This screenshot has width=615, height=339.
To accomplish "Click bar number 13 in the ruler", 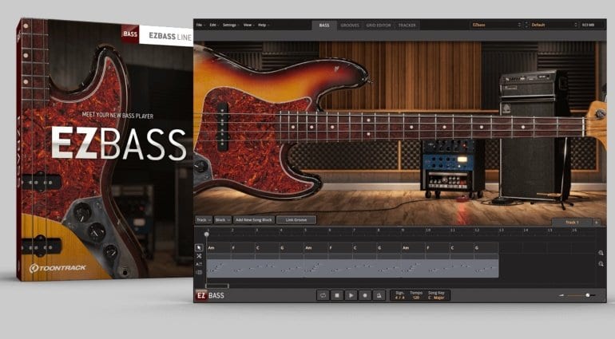I will pyautogui.click(x=502, y=230).
